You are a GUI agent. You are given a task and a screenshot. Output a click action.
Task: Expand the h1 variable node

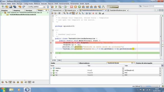[x=51, y=73]
